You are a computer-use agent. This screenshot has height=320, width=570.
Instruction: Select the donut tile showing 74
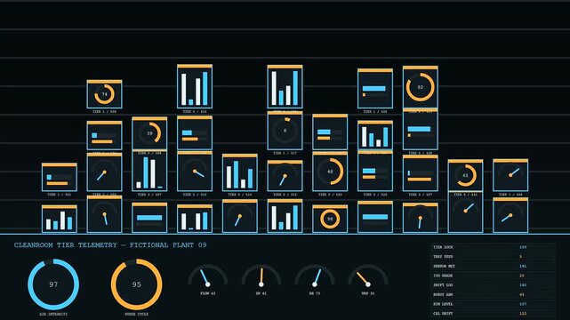(x=104, y=94)
